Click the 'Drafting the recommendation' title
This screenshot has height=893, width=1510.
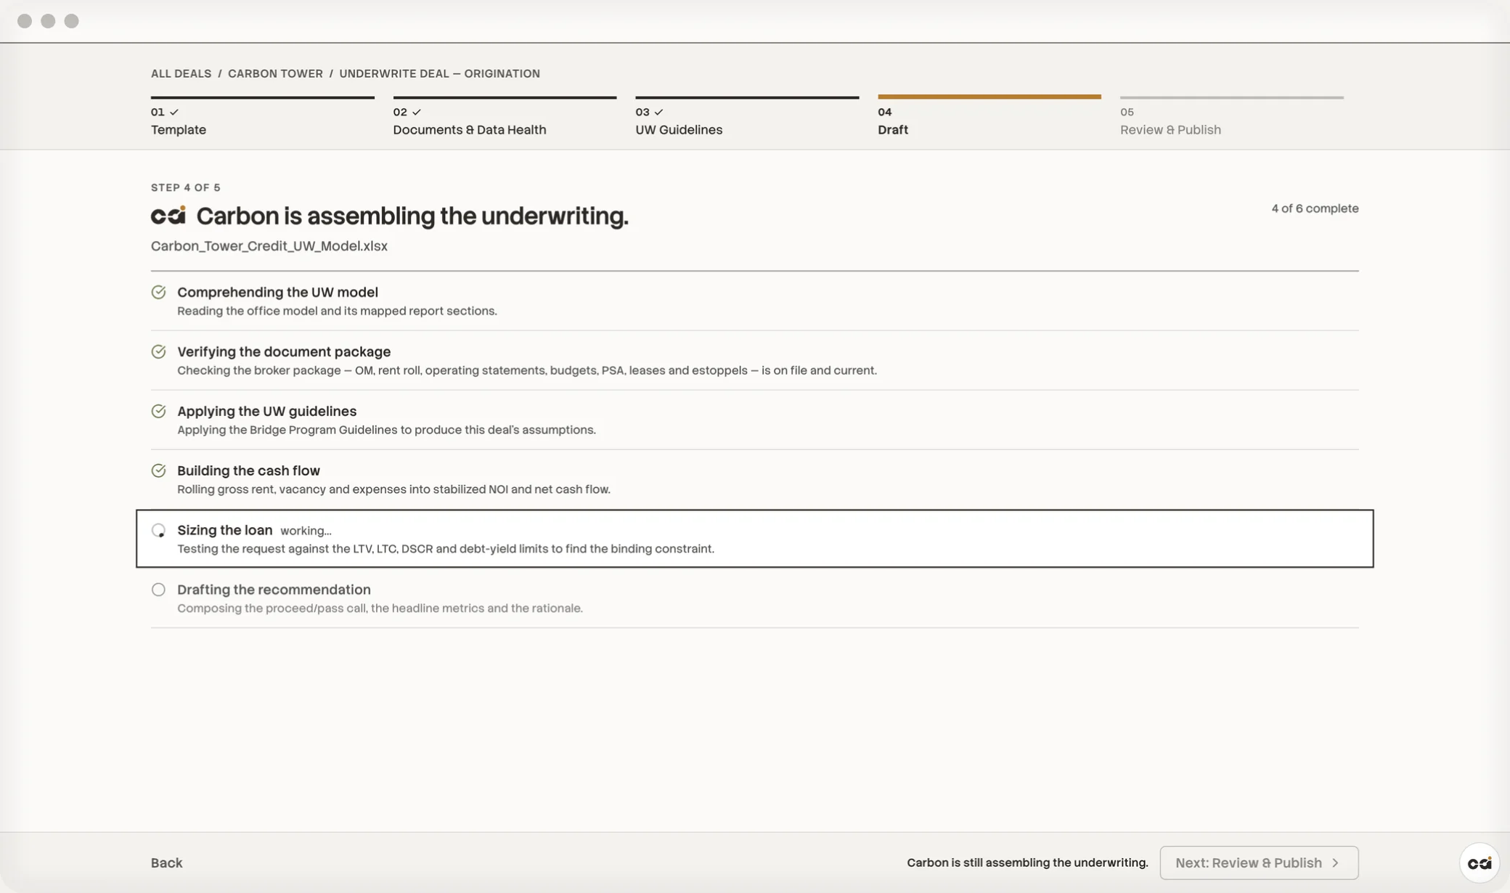(x=274, y=590)
